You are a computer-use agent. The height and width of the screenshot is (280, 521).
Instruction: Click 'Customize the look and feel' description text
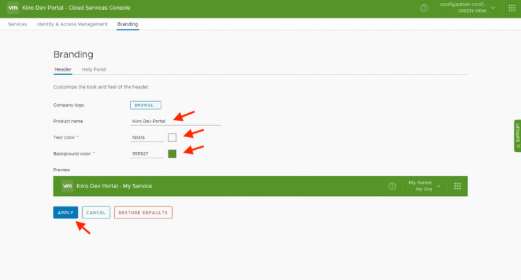click(101, 87)
